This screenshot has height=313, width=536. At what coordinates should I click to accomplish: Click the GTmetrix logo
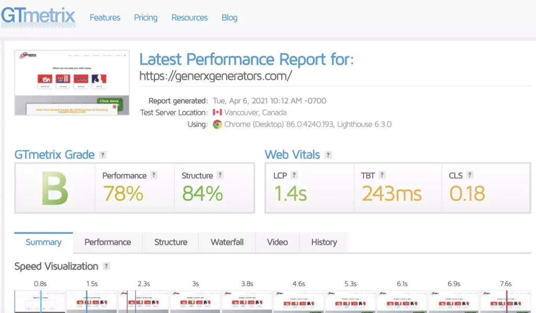38,17
